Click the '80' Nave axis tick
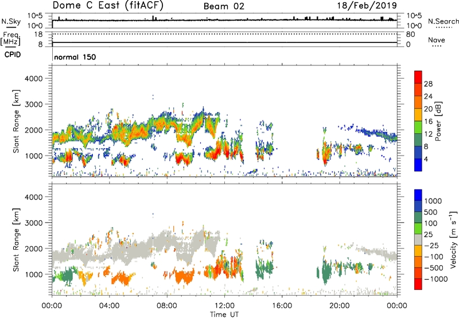The height and width of the screenshot is (318, 459). pos(410,34)
